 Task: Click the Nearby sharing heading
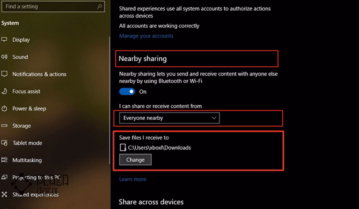[143, 59]
